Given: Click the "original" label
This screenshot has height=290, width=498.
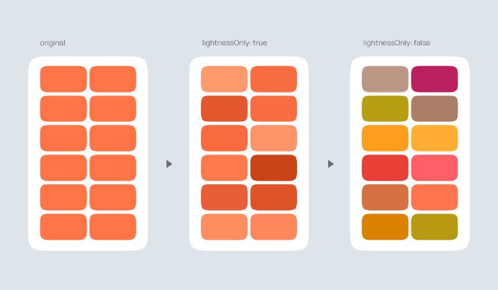Looking at the screenshot, I should (52, 43).
